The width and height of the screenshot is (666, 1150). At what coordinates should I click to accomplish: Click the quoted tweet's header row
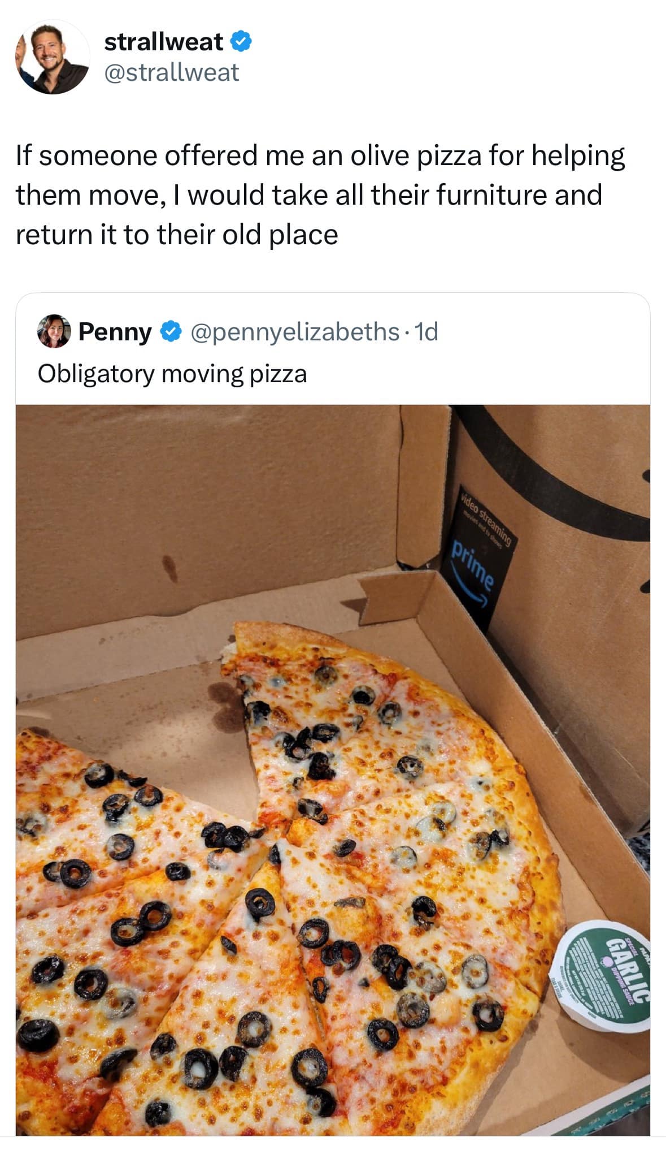coord(237,333)
